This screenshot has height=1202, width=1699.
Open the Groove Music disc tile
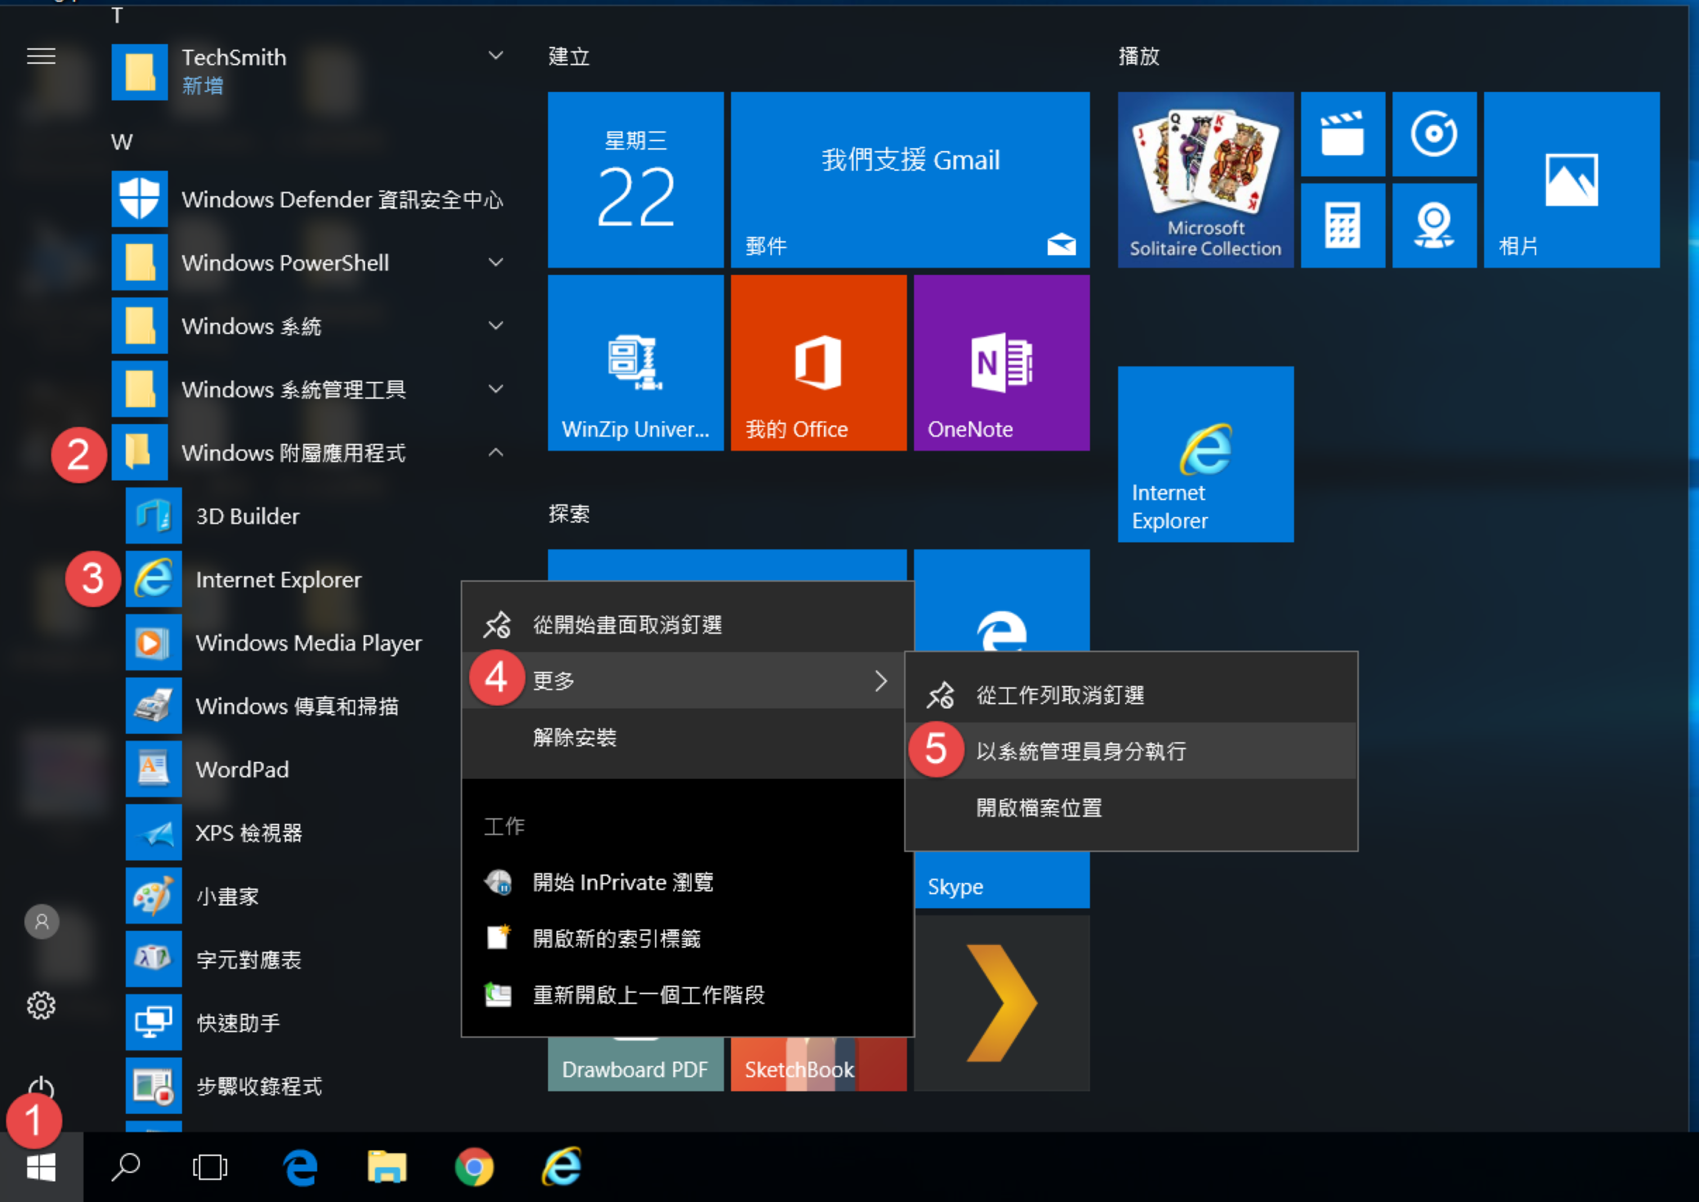[x=1434, y=134]
